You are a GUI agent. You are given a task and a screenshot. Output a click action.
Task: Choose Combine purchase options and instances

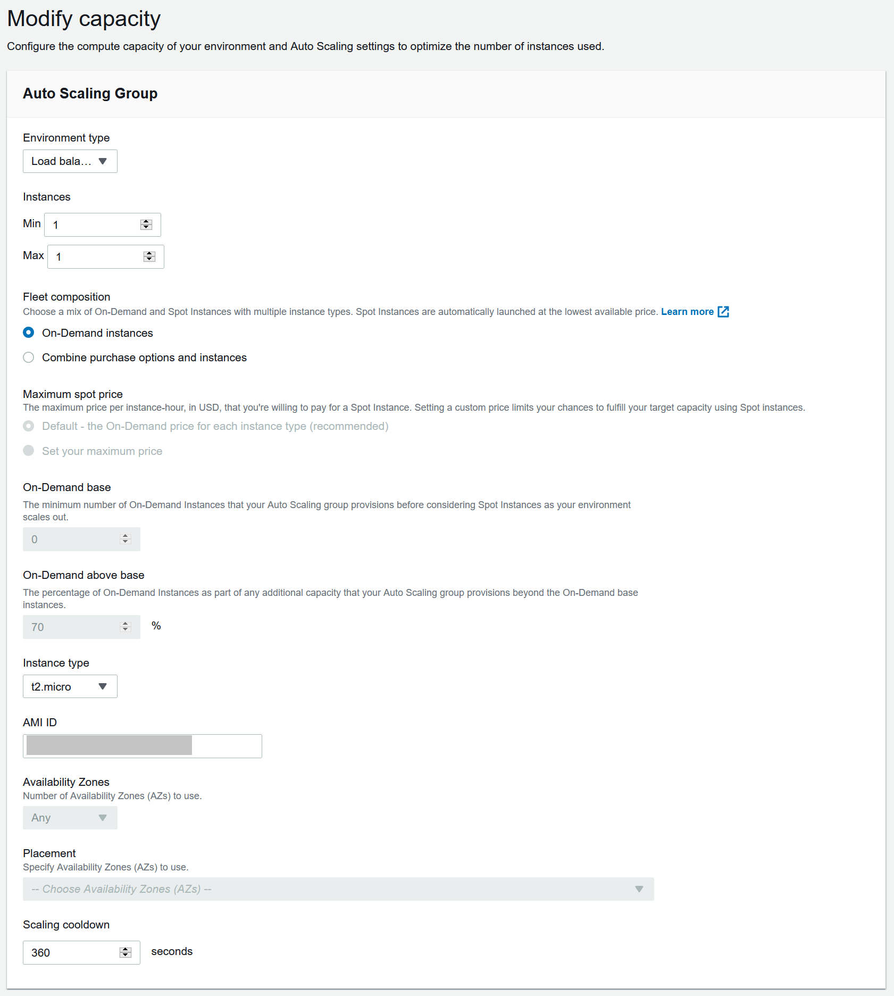pyautogui.click(x=29, y=358)
